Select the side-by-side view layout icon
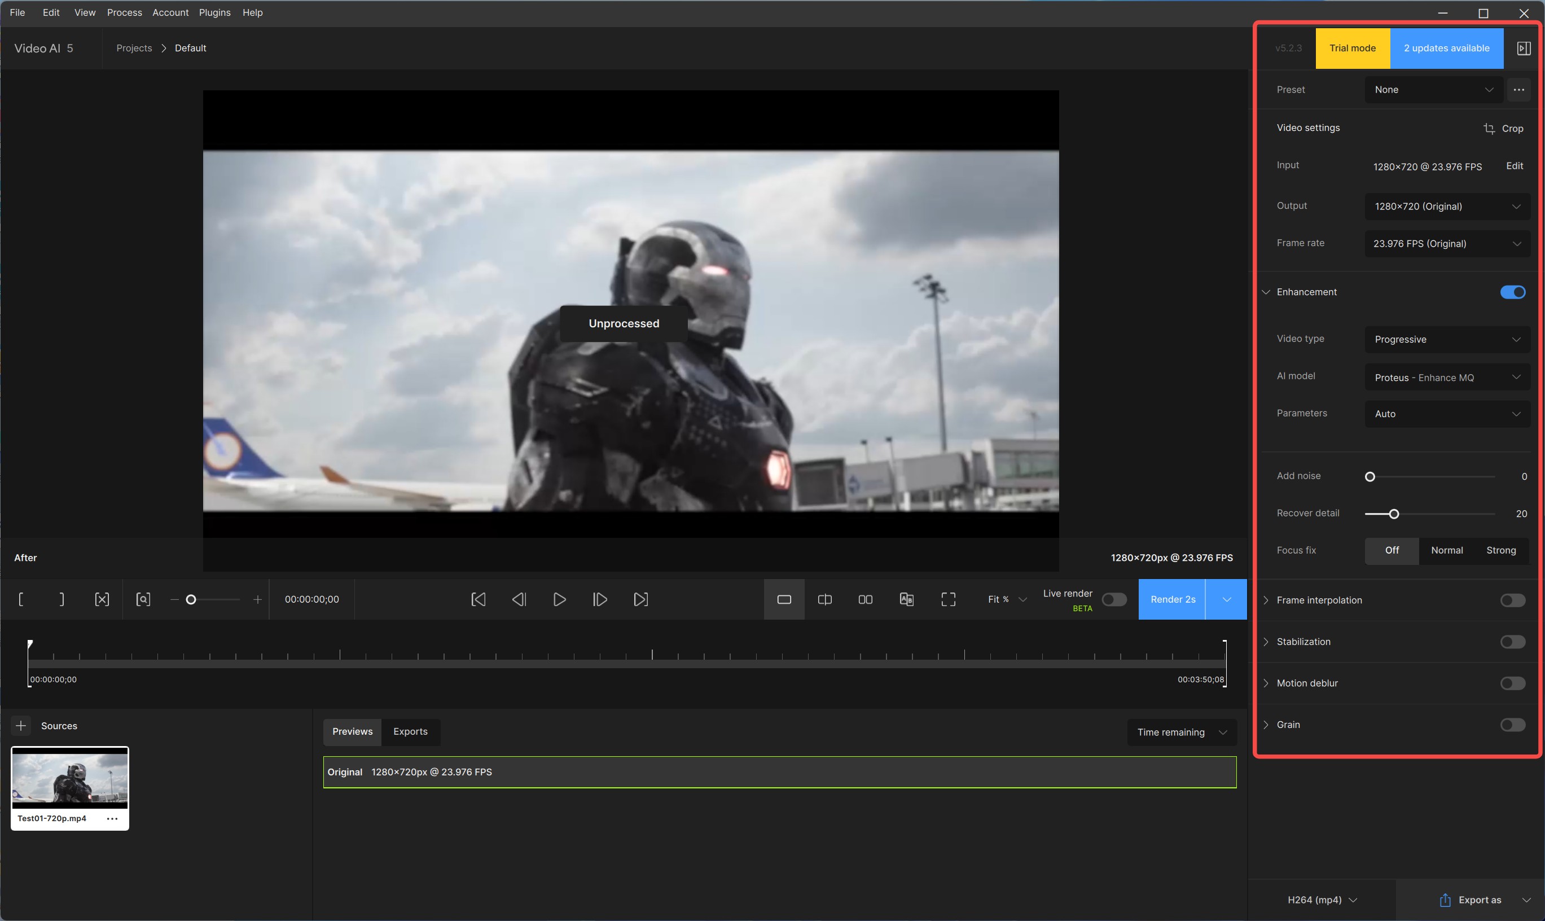Viewport: 1545px width, 921px height. (866, 599)
